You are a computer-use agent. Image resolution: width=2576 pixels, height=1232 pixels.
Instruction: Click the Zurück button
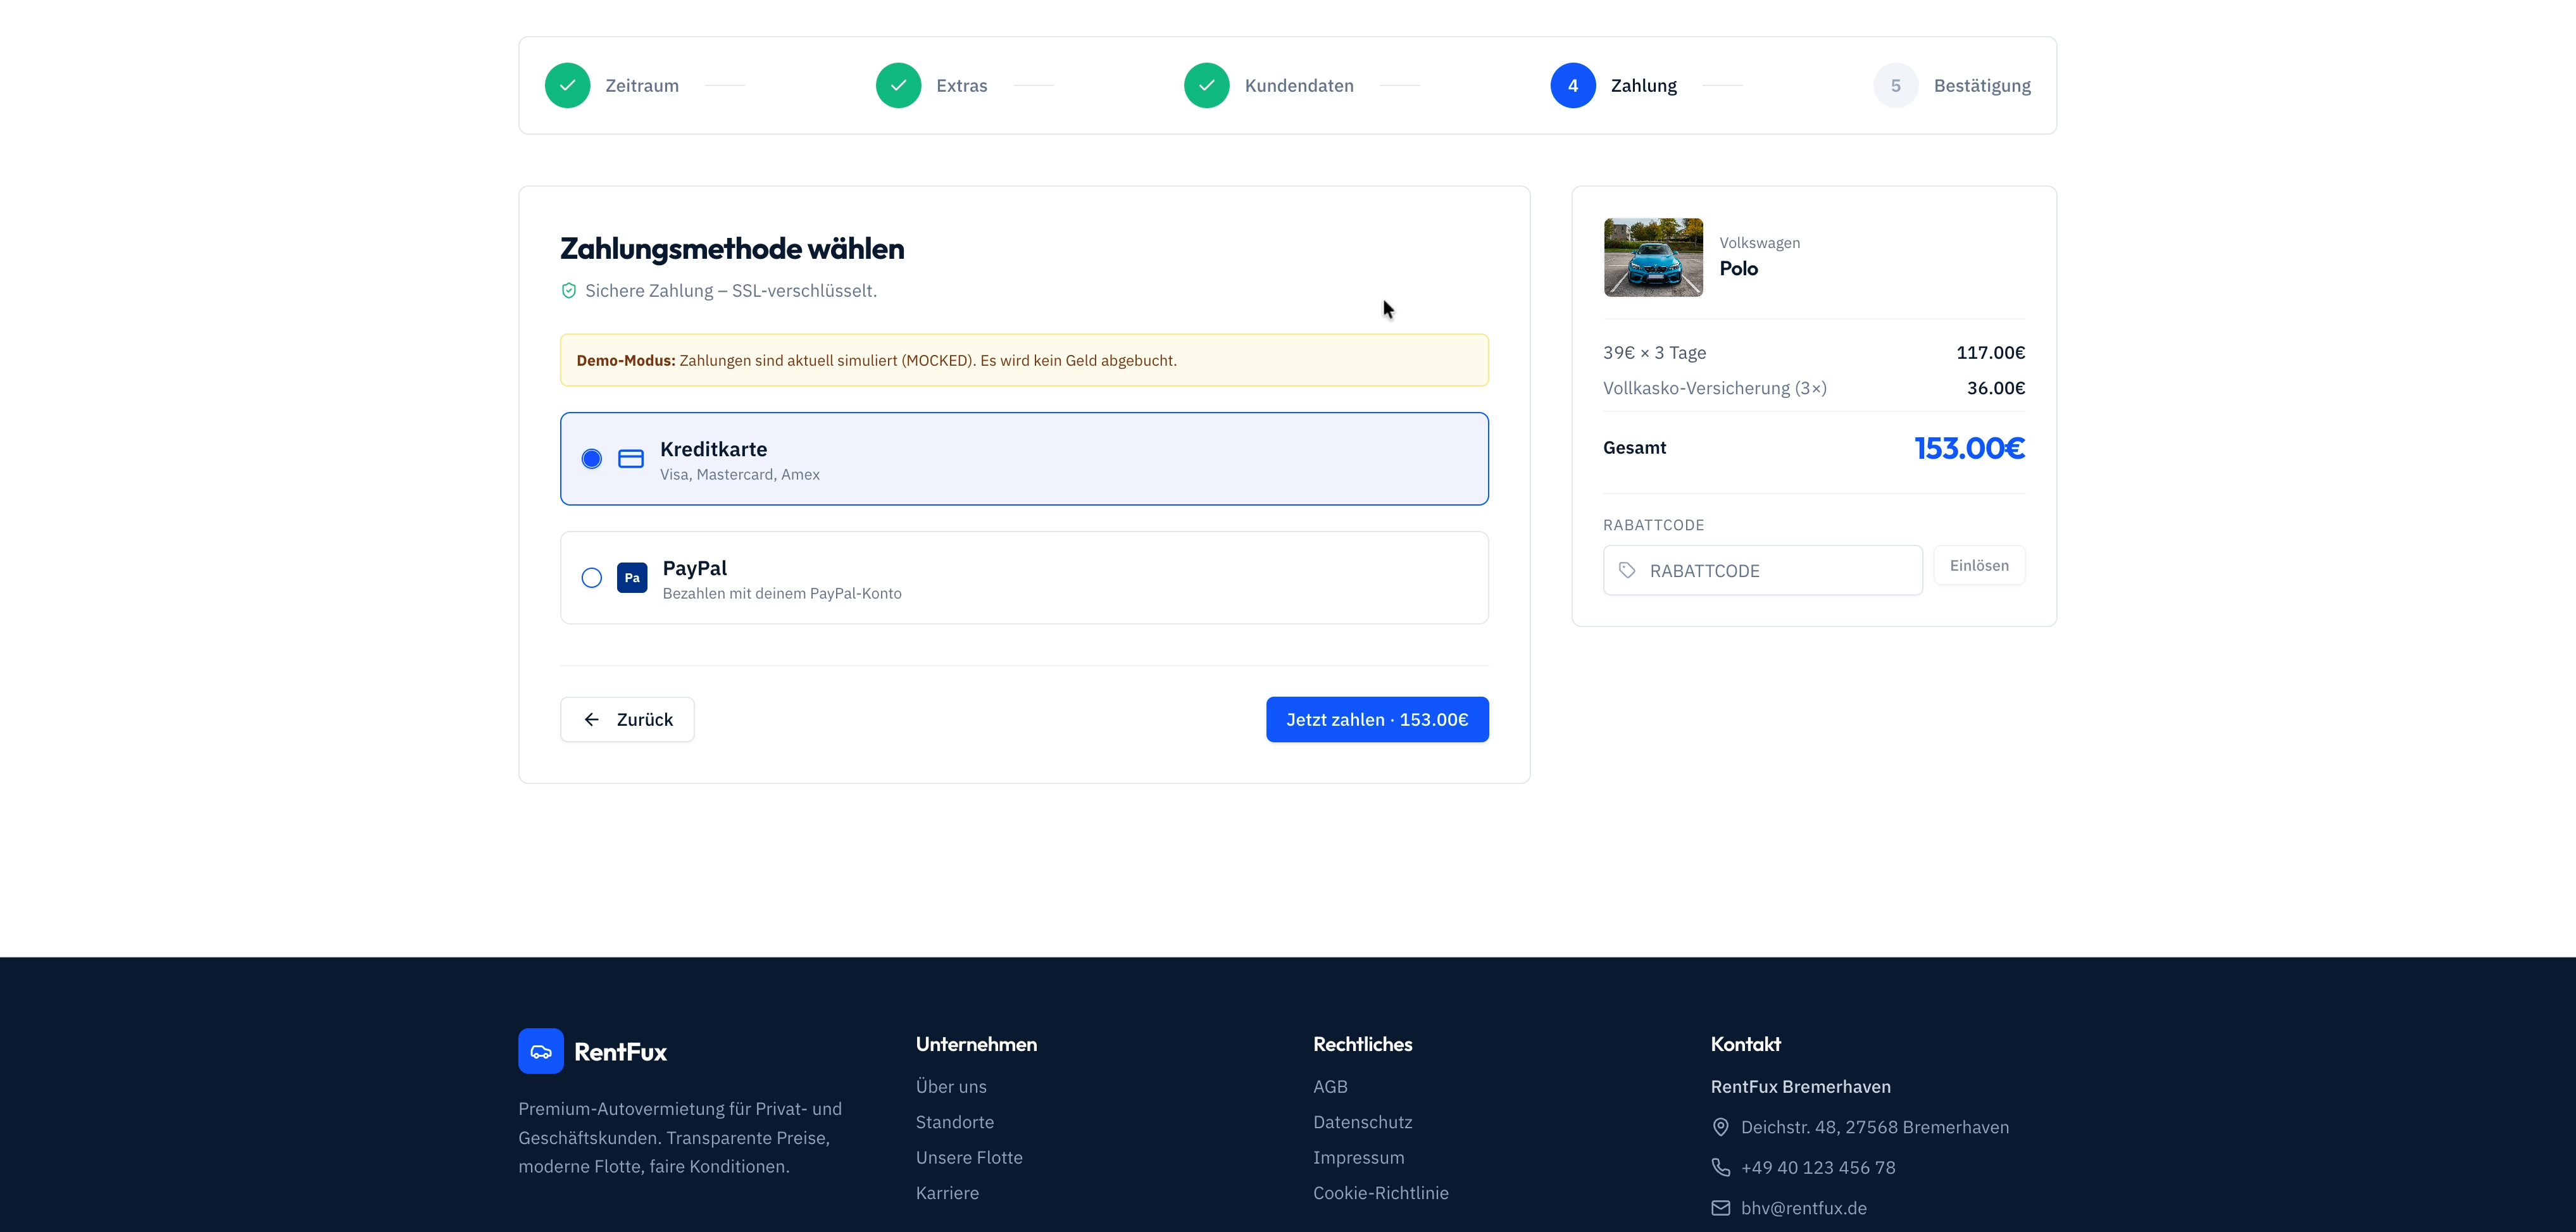[627, 719]
